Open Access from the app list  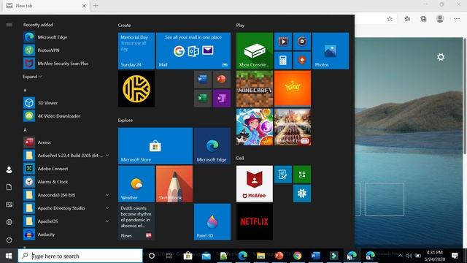66,142
